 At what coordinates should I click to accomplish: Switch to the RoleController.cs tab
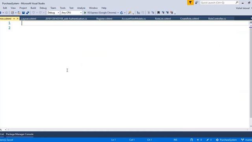coord(217,19)
